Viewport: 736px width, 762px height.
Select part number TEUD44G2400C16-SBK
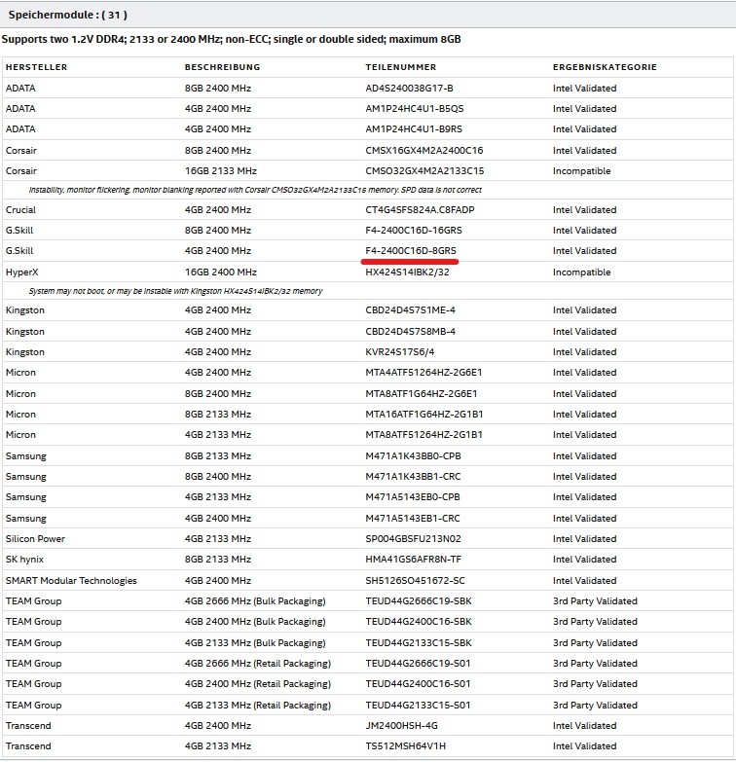[x=418, y=621]
